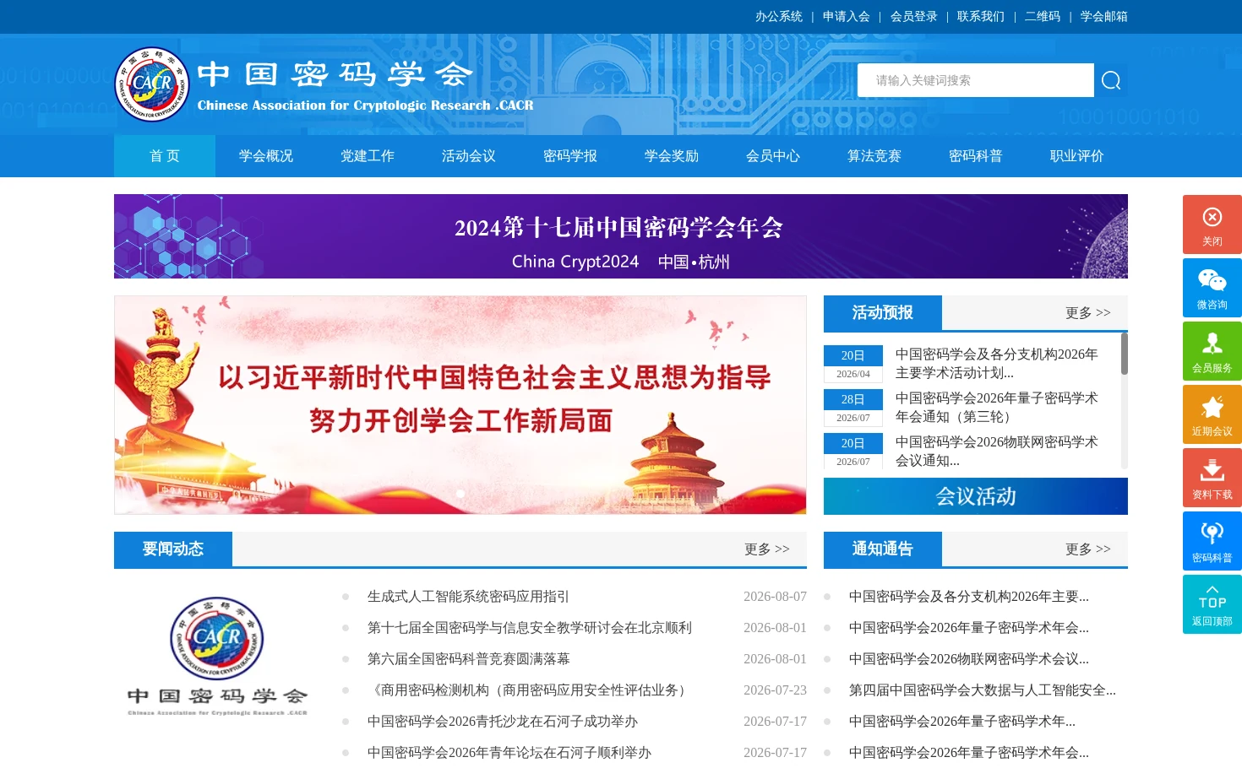Open notice 中国密码学会2026物联网密码学术会议...

tap(969, 659)
